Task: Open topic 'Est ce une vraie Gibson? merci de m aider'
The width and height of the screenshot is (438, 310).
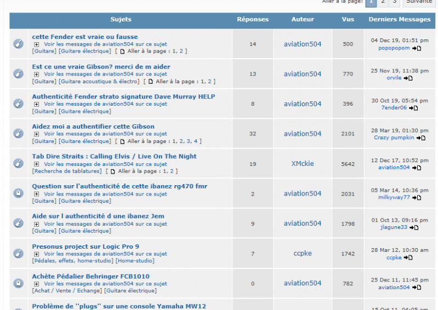Action: pyautogui.click(x=101, y=67)
